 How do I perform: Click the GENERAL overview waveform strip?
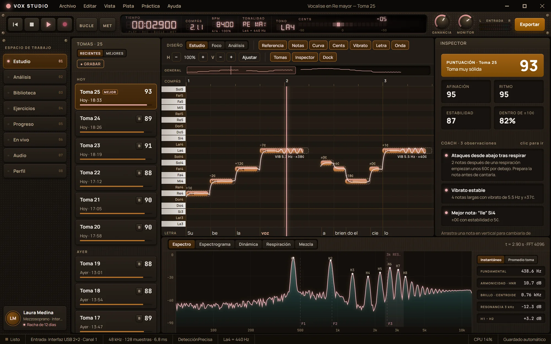[308, 70]
